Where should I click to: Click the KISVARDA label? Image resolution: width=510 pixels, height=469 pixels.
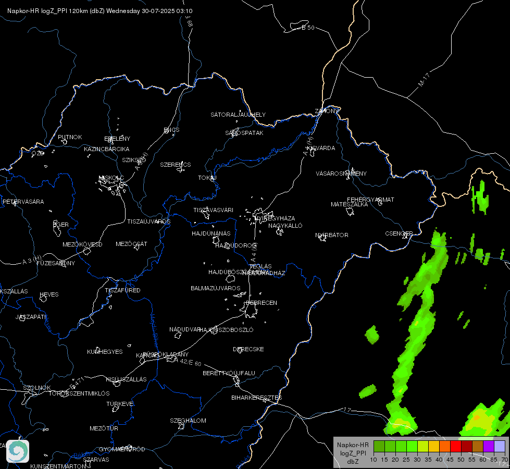point(321,148)
